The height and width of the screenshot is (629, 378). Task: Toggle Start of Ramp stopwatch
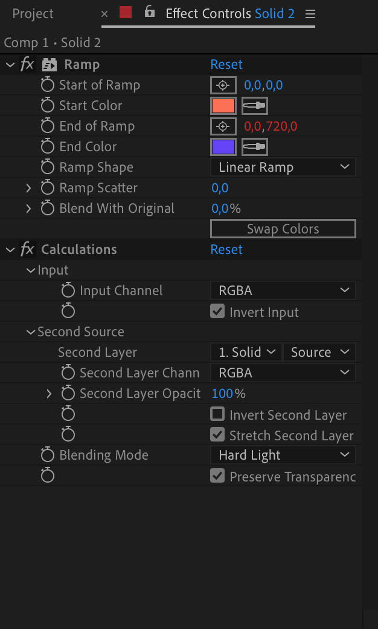(47, 85)
